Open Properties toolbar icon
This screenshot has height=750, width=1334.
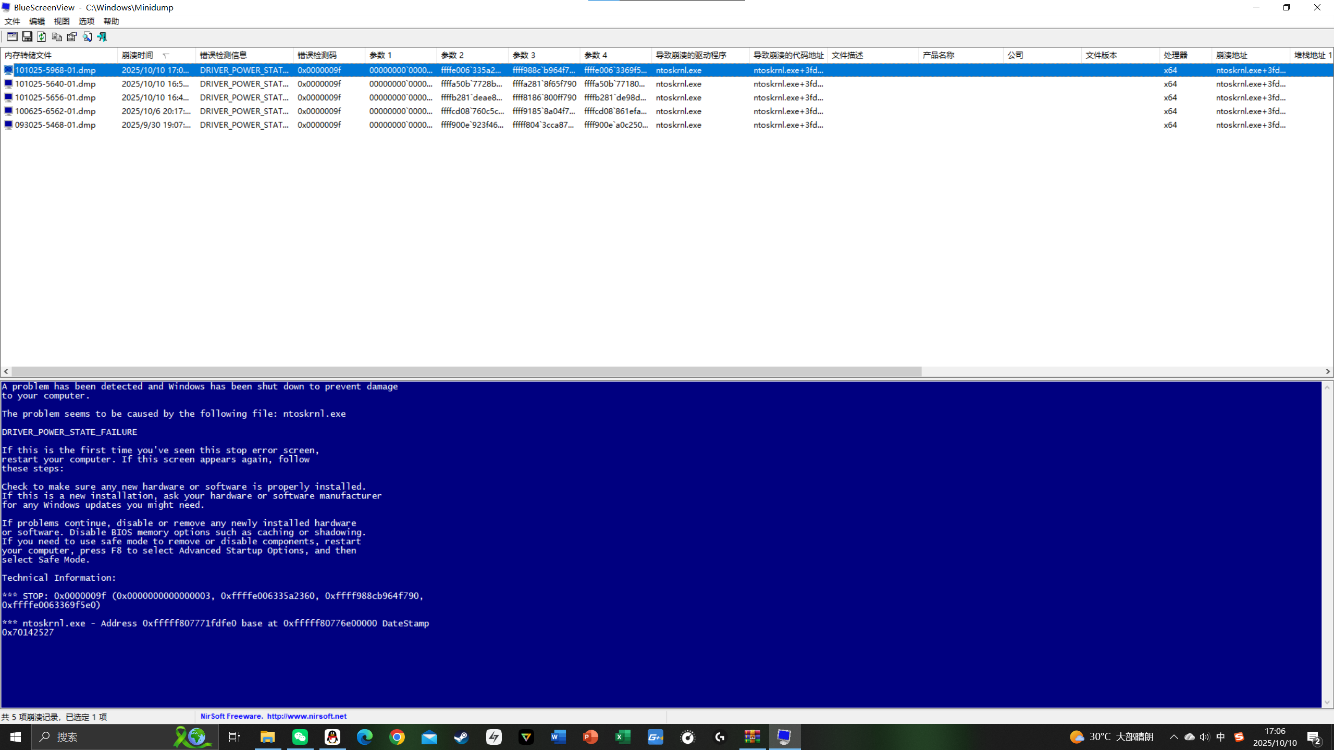point(72,36)
